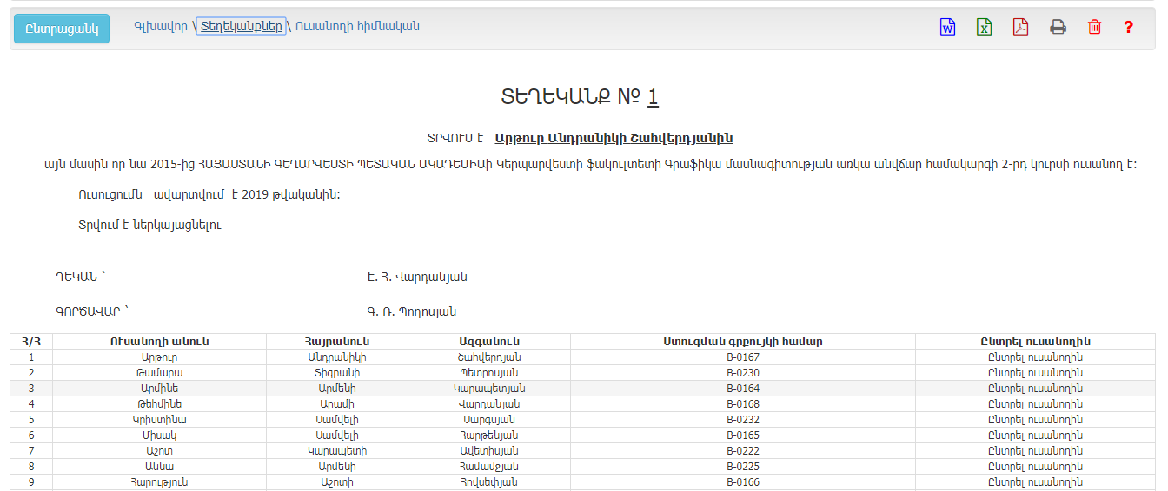Select student Հարություն in row 9

pos(1035,482)
